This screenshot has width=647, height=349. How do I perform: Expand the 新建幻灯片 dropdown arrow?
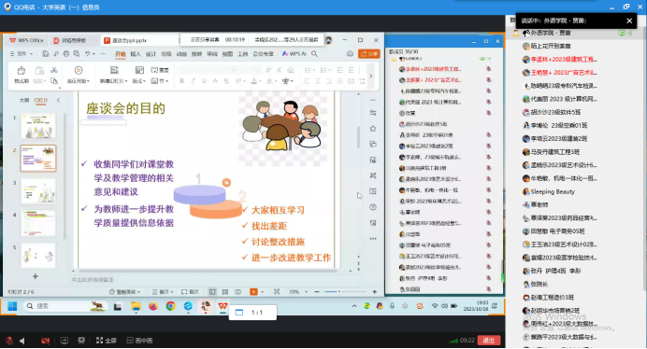(x=126, y=81)
